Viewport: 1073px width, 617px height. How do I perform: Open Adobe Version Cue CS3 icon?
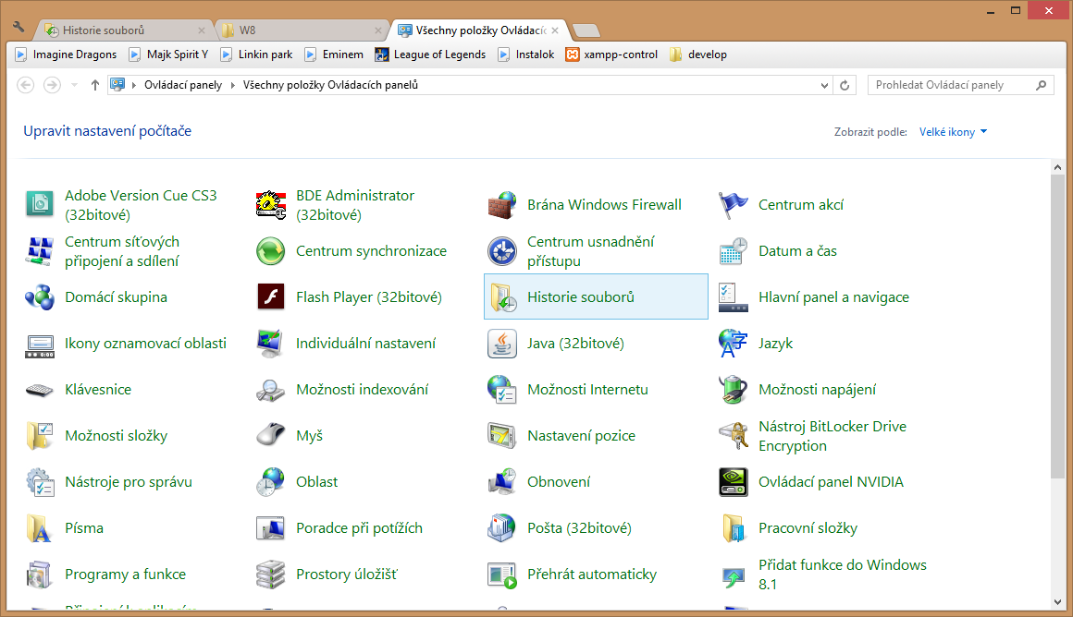40,204
